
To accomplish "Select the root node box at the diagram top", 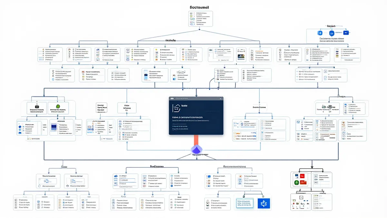I will click(201, 19).
